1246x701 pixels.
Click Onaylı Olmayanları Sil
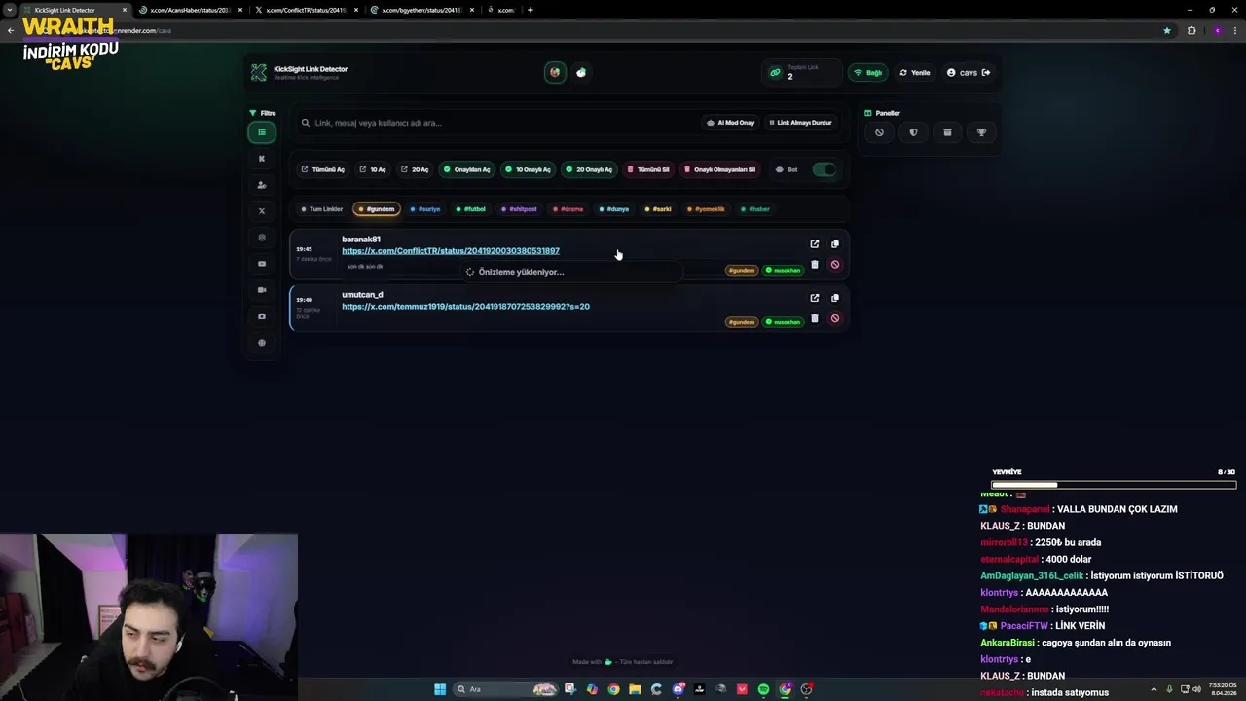[x=720, y=169]
